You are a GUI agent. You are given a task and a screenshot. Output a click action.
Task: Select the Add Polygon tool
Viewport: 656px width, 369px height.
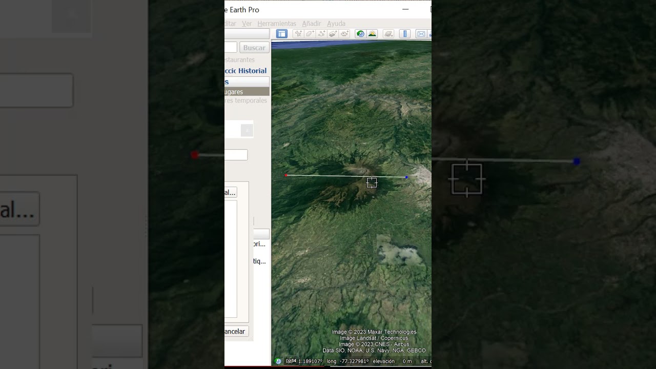(x=309, y=34)
